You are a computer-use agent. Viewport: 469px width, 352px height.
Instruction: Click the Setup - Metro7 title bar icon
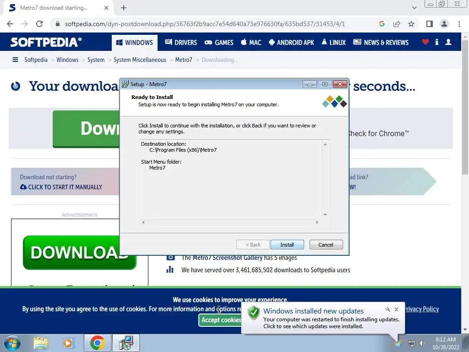(125, 84)
